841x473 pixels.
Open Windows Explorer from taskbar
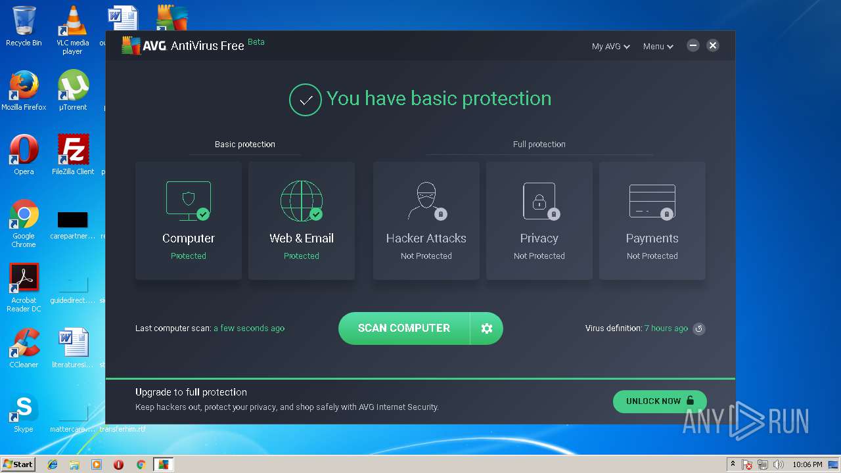coord(74,464)
